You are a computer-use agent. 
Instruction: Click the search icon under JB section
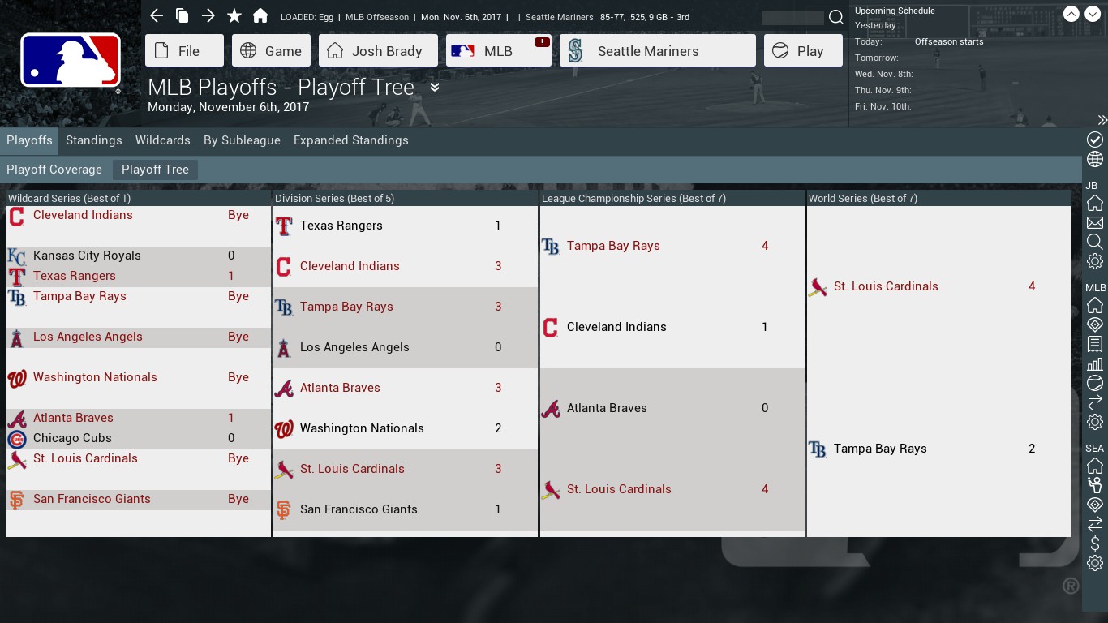coord(1095,242)
